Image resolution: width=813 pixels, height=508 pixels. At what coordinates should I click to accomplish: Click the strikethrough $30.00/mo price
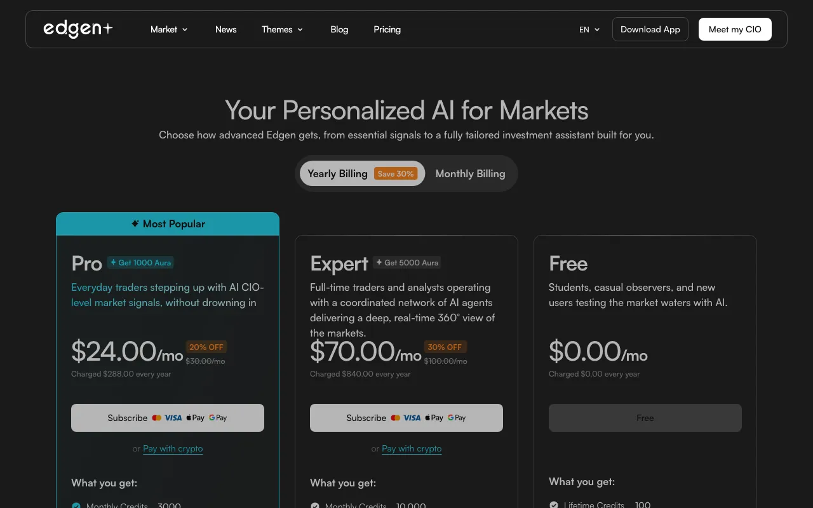205,361
